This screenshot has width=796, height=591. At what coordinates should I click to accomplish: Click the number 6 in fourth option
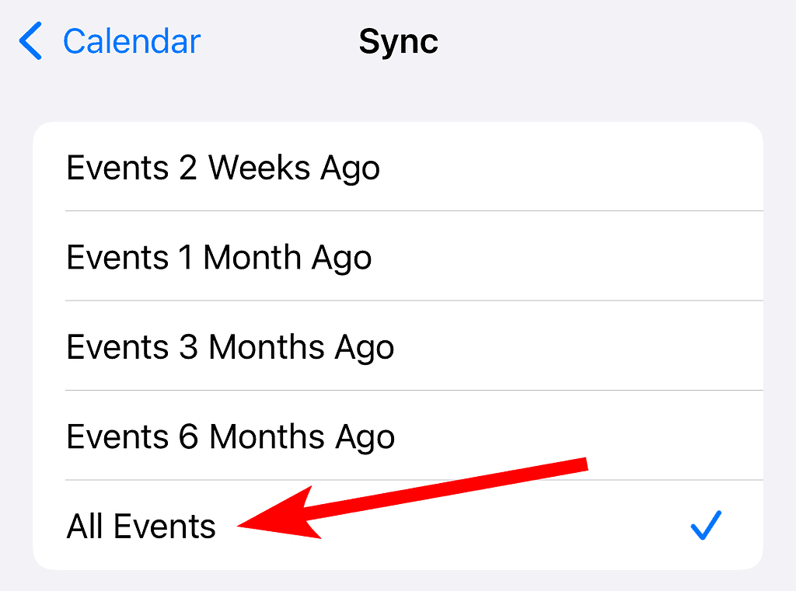pyautogui.click(x=188, y=436)
